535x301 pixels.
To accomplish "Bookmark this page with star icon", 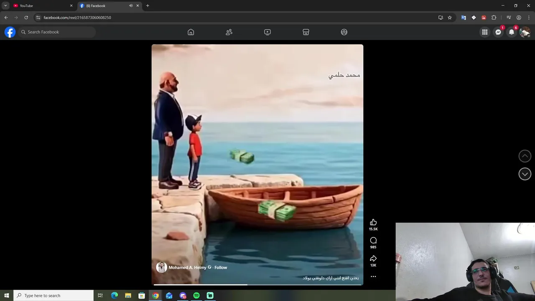I will (450, 18).
